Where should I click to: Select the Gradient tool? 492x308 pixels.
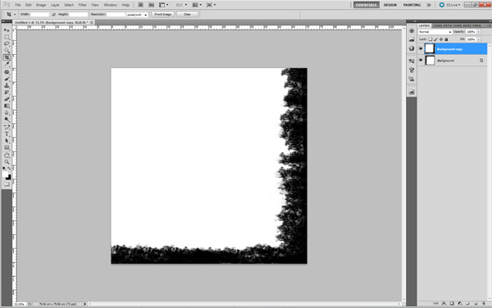[7, 106]
